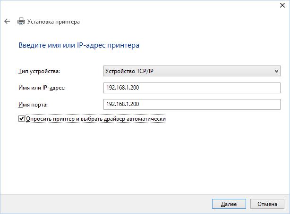Click the selected 'Устройство TCP/IP' text
Image resolution: width=290 pixels, height=214 pixels.
tap(129, 71)
